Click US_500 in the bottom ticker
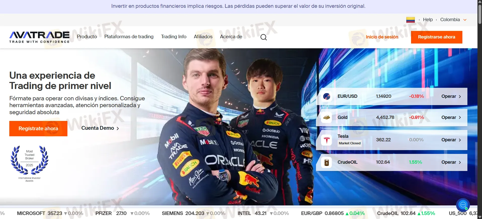 click(x=458, y=213)
